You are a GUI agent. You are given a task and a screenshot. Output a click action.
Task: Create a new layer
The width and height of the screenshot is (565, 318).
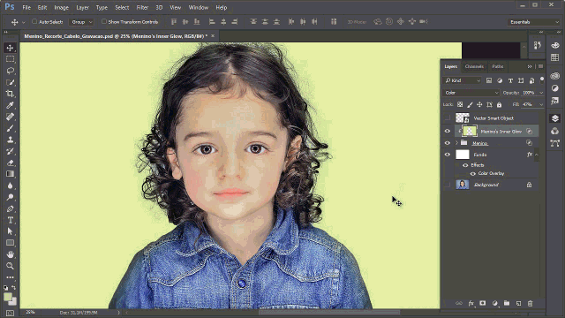click(518, 303)
